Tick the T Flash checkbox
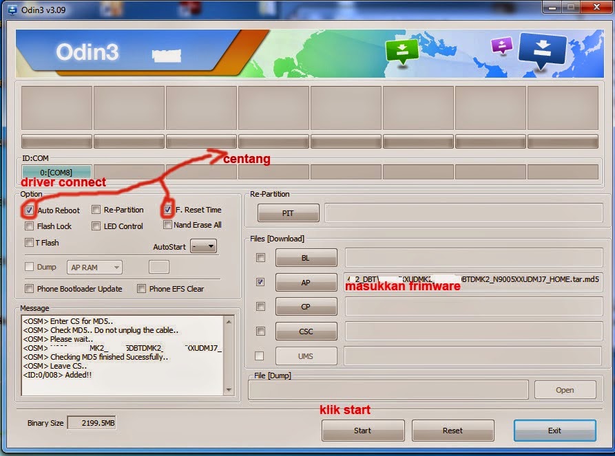The height and width of the screenshot is (456, 615). [29, 242]
